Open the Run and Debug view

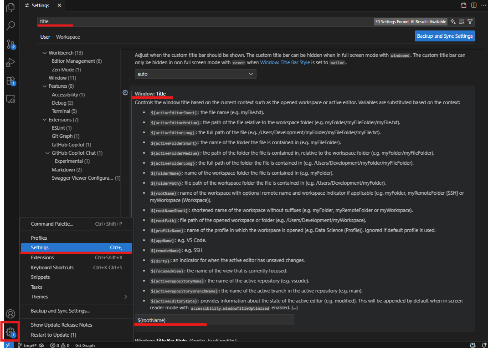pyautogui.click(x=10, y=62)
